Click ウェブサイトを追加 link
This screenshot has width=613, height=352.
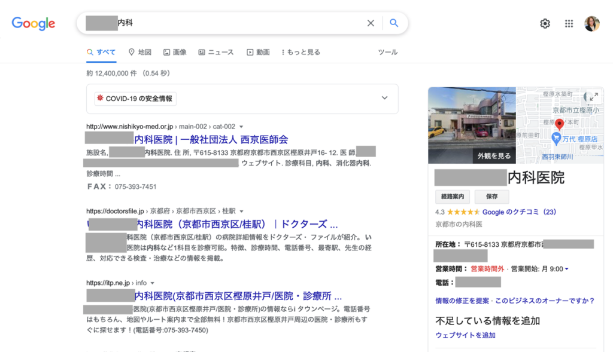(466, 335)
